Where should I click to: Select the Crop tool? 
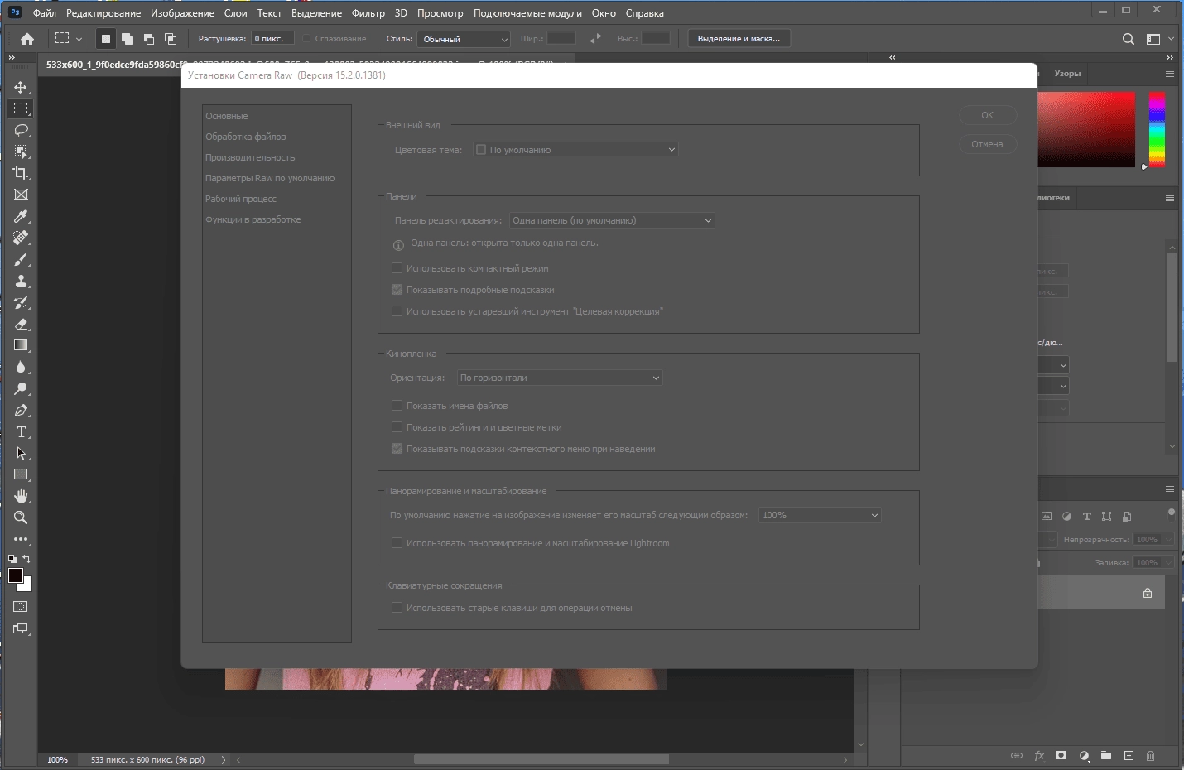coord(21,173)
